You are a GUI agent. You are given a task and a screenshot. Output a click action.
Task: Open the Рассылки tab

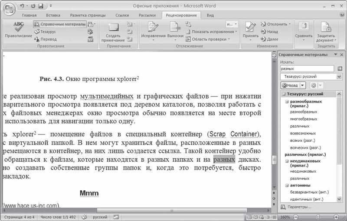147,15
